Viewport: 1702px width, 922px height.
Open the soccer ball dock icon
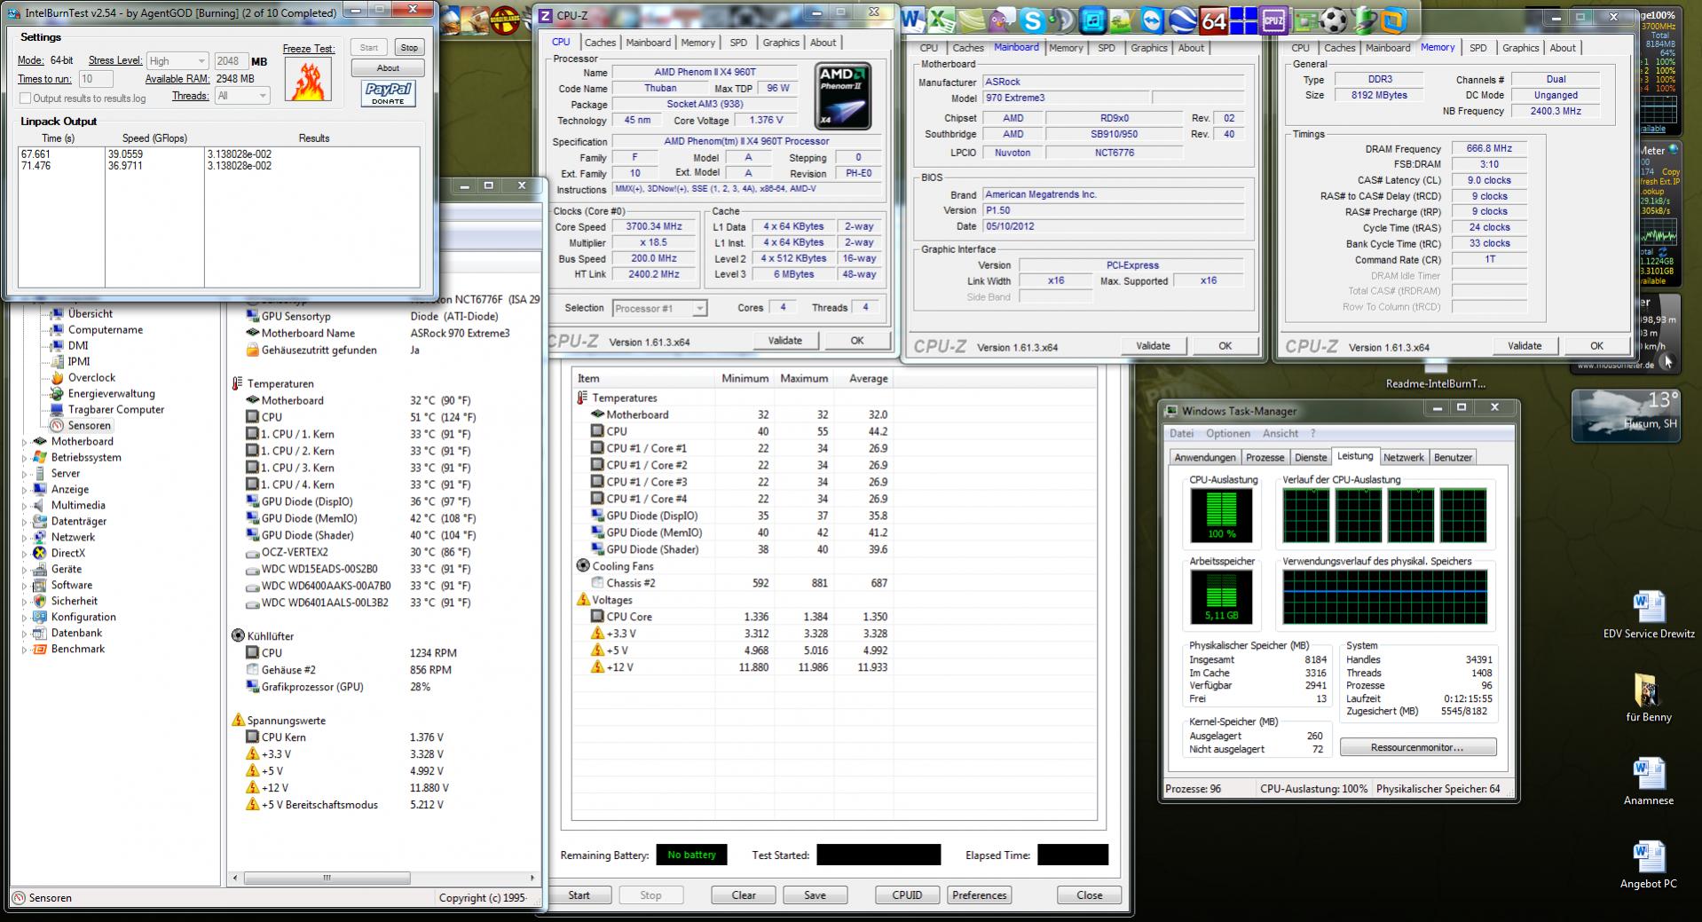pyautogui.click(x=1334, y=20)
